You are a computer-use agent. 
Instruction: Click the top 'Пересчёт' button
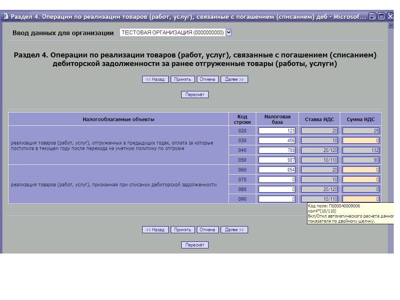(195, 95)
